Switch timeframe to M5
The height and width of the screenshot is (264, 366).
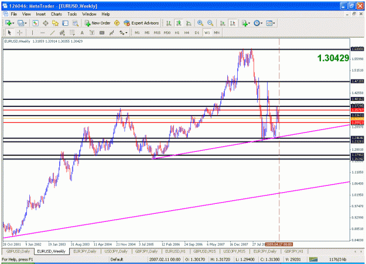coord(147,33)
